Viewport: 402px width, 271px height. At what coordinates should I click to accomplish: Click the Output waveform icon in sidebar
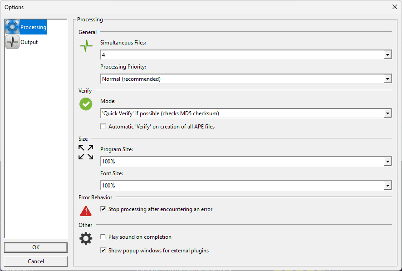(x=12, y=42)
